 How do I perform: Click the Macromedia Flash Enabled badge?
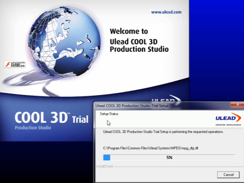click(15, 64)
